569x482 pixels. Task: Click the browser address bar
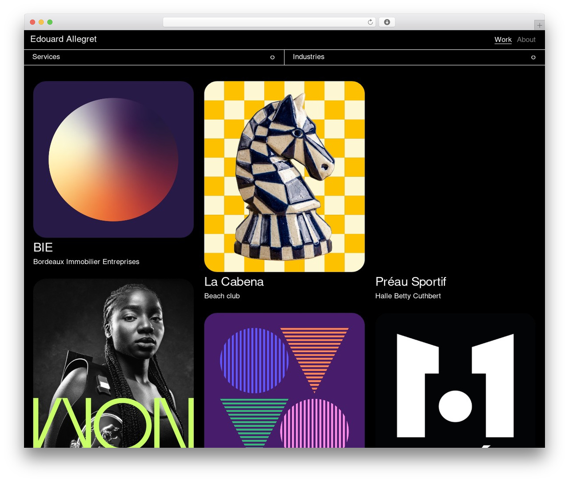click(269, 22)
